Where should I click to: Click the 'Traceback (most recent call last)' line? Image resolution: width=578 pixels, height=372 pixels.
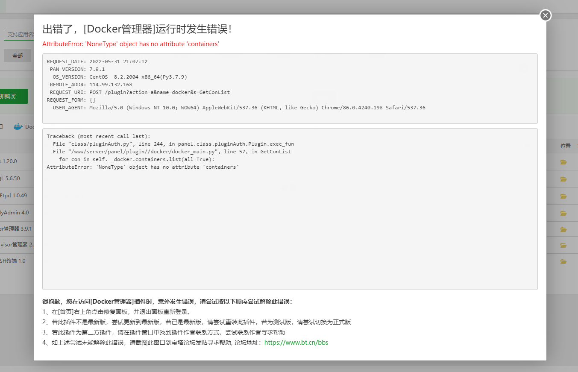pos(99,136)
